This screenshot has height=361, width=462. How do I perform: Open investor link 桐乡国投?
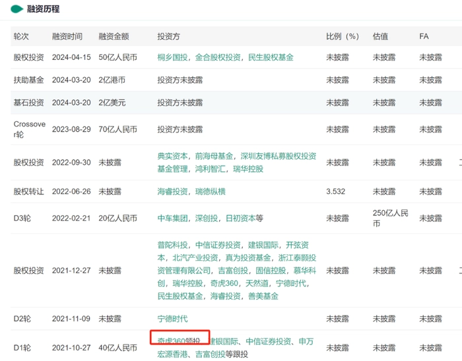click(x=173, y=57)
